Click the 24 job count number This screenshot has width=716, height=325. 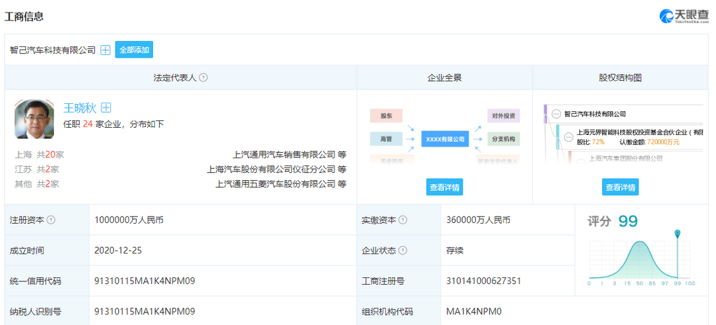(88, 124)
